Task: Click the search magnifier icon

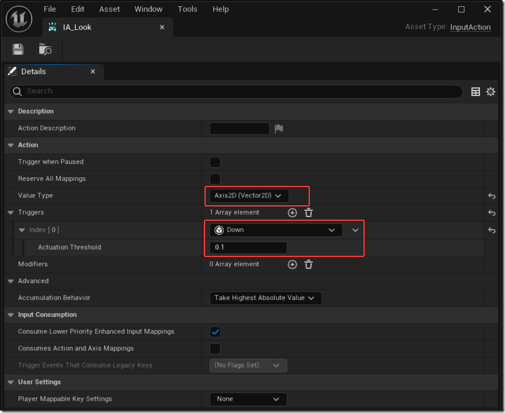Action: [x=17, y=92]
